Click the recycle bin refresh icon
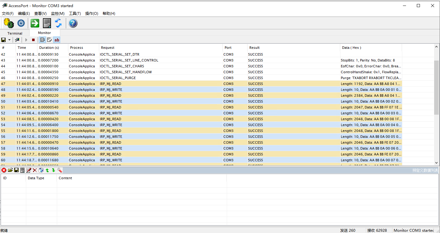 point(41,170)
